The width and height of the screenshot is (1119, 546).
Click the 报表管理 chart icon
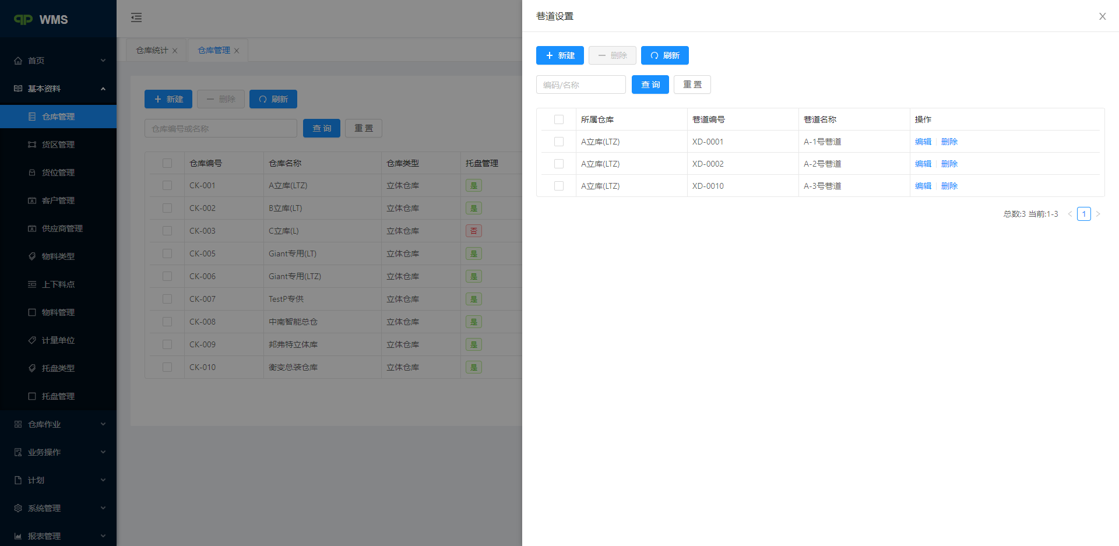click(18, 536)
